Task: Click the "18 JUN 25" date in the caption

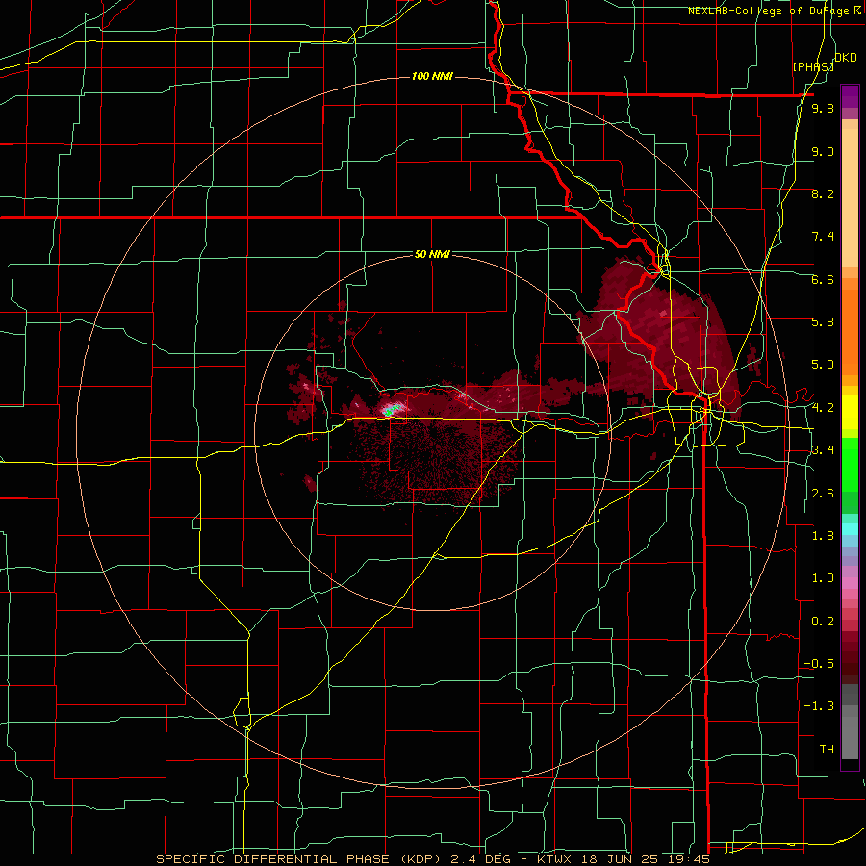Action: click(619, 859)
